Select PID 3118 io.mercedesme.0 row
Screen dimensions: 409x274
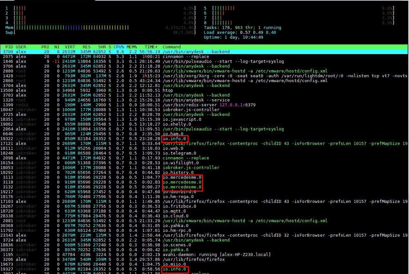coord(204,182)
